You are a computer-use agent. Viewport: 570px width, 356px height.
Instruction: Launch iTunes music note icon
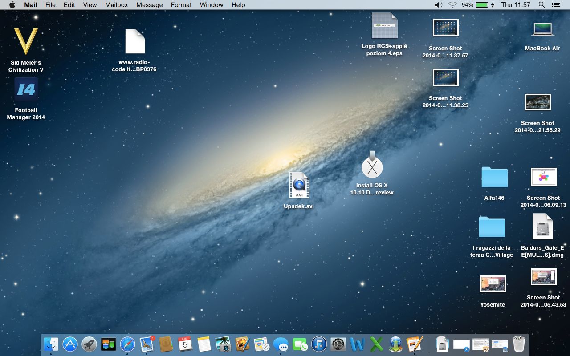pos(319,344)
